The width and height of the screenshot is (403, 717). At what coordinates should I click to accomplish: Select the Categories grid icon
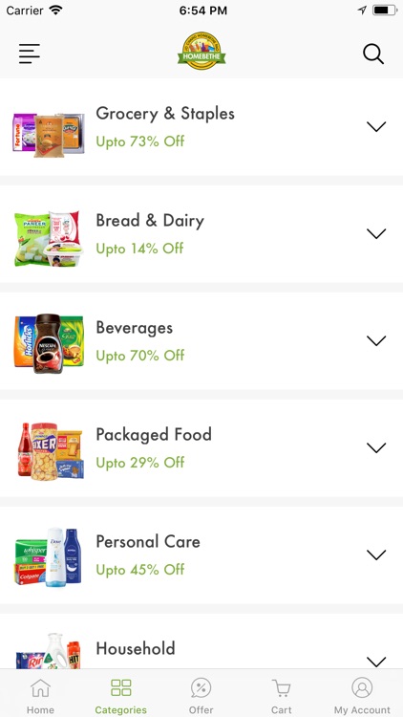pyautogui.click(x=121, y=687)
